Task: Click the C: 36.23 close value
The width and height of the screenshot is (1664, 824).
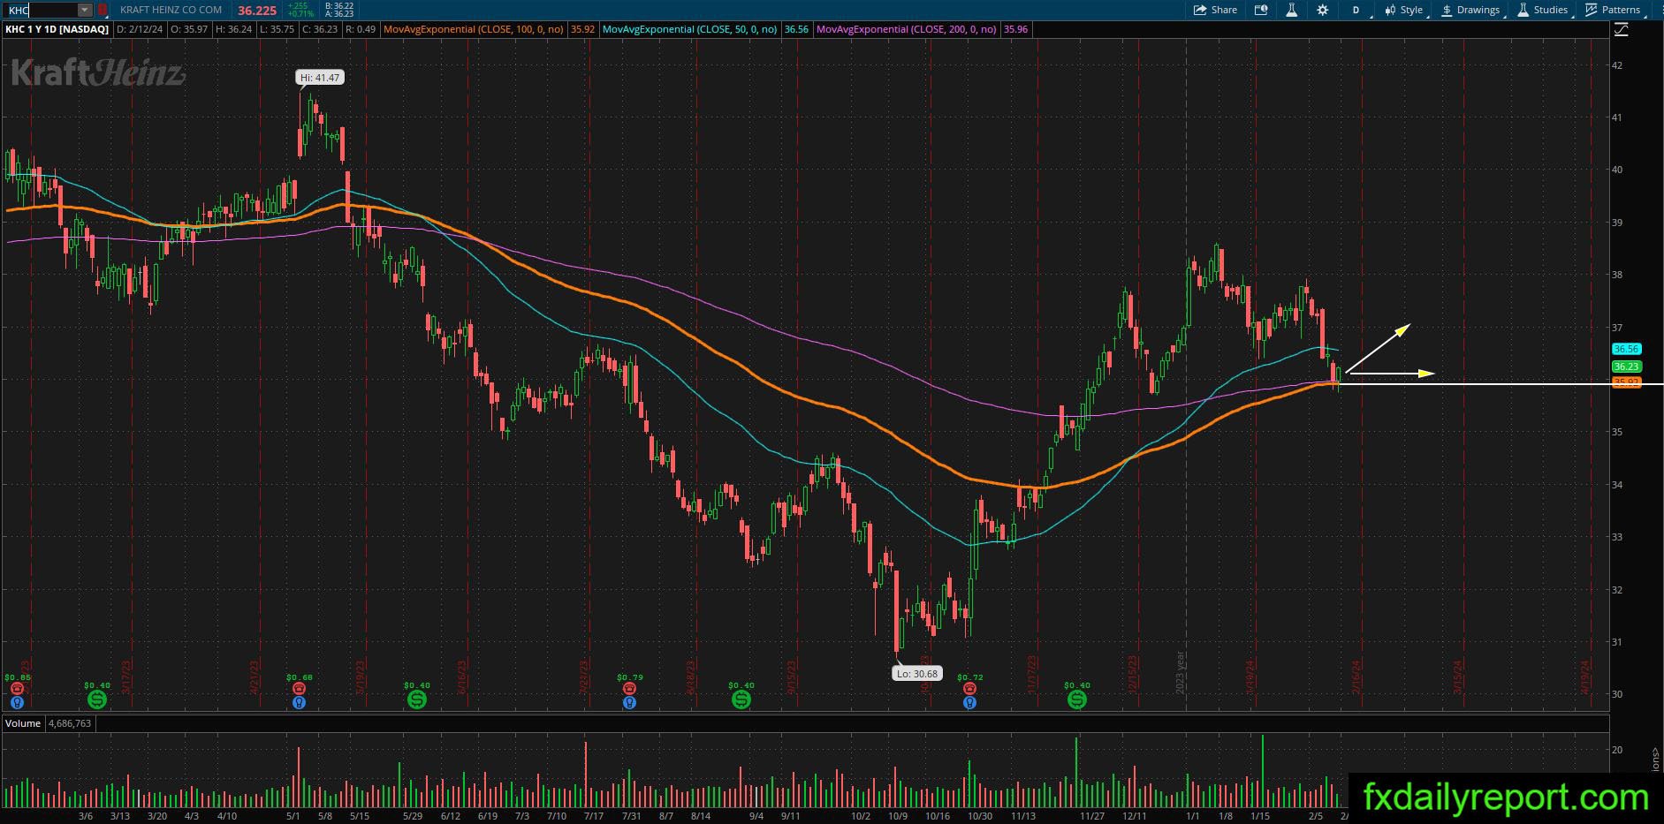Action: [320, 29]
